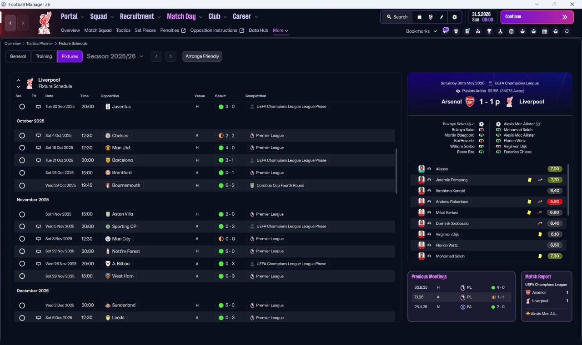This screenshot has width=582, height=345.
Task: Click the calendar icon in bookmarks bar
Action: tap(545, 31)
